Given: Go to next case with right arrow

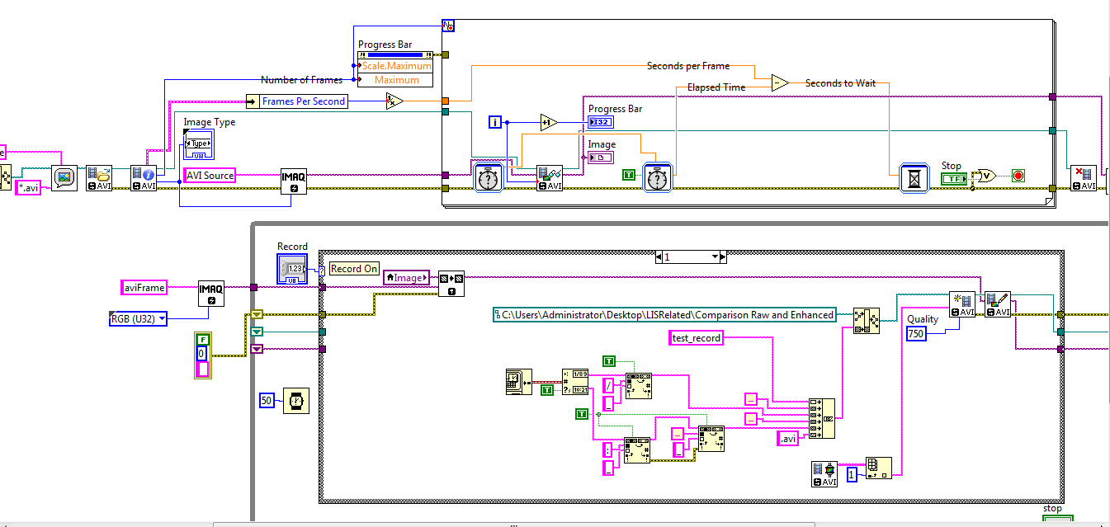Looking at the screenshot, I should point(724,257).
